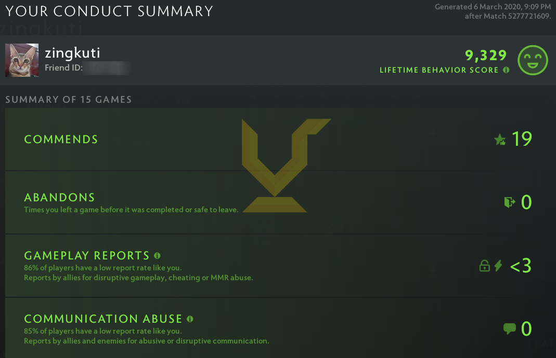Click the speech bubble icon for Communication Abuse
Viewport: 556px width, 358px height.
[x=510, y=328]
